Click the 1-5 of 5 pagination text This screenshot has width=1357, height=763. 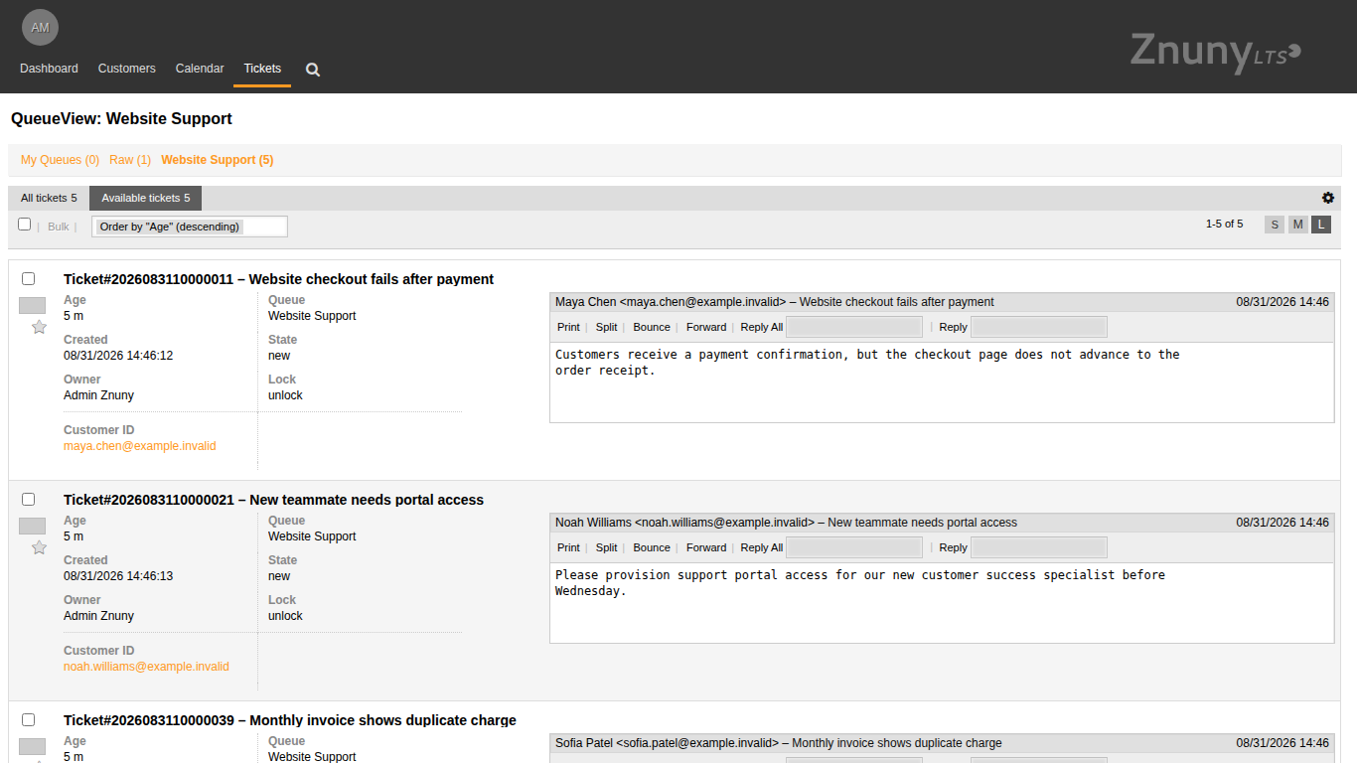point(1224,225)
